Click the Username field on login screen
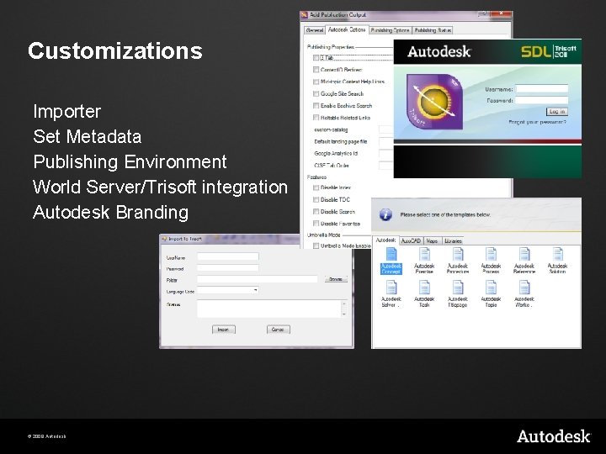Image resolution: width=606 pixels, height=454 pixels. pyautogui.click(x=542, y=89)
